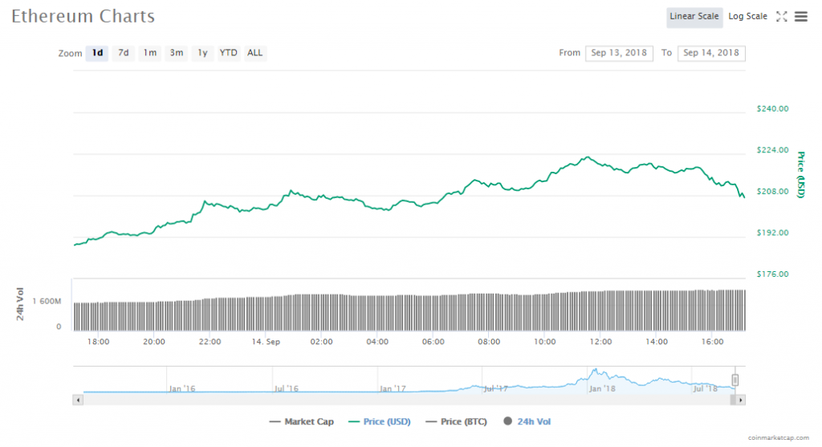
Task: Switch to Log Scale
Action: (x=747, y=16)
